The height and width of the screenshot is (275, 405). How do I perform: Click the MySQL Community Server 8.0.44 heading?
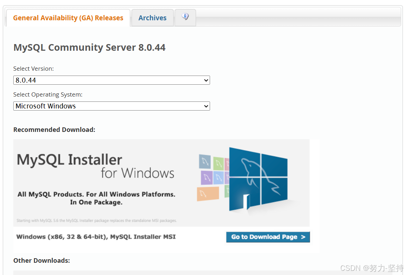click(89, 48)
